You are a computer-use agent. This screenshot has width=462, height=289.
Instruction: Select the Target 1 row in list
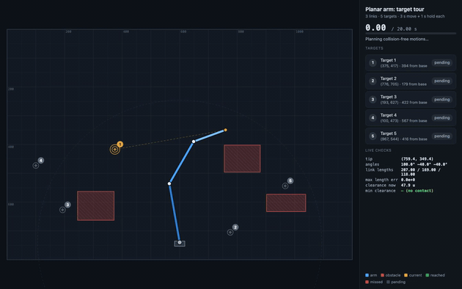[x=411, y=63]
